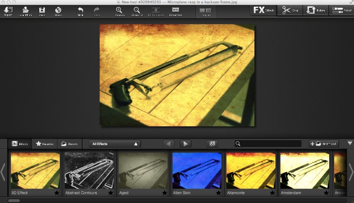
Task: Favorite the Aged effect with its star
Action: coord(165,193)
